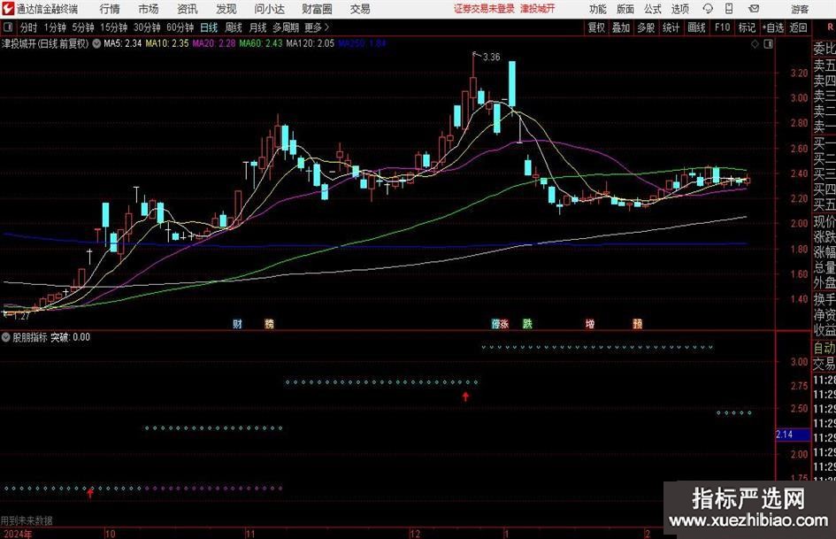Image resolution: width=836 pixels, height=539 pixels.
Task: Select the 月线 monthly period tab
Action: [x=257, y=27]
